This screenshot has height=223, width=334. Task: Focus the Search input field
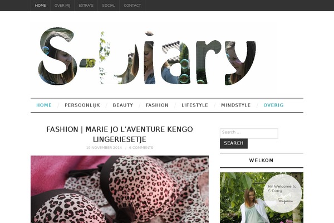coord(249,133)
